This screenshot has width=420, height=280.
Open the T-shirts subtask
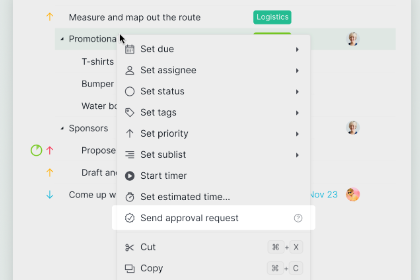(98, 62)
